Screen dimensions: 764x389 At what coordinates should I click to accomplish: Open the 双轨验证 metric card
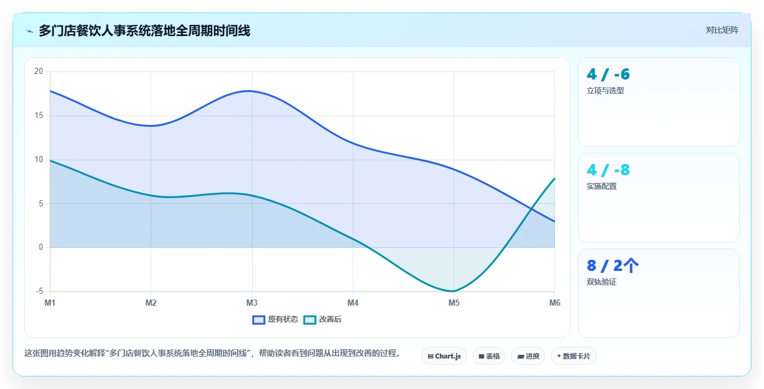[659, 293]
